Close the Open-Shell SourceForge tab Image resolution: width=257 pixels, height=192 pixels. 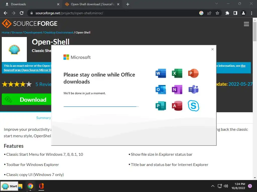click(x=118, y=4)
